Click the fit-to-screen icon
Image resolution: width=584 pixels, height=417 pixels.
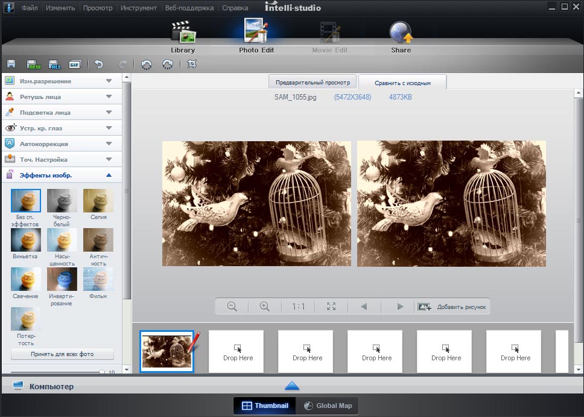coord(331,307)
